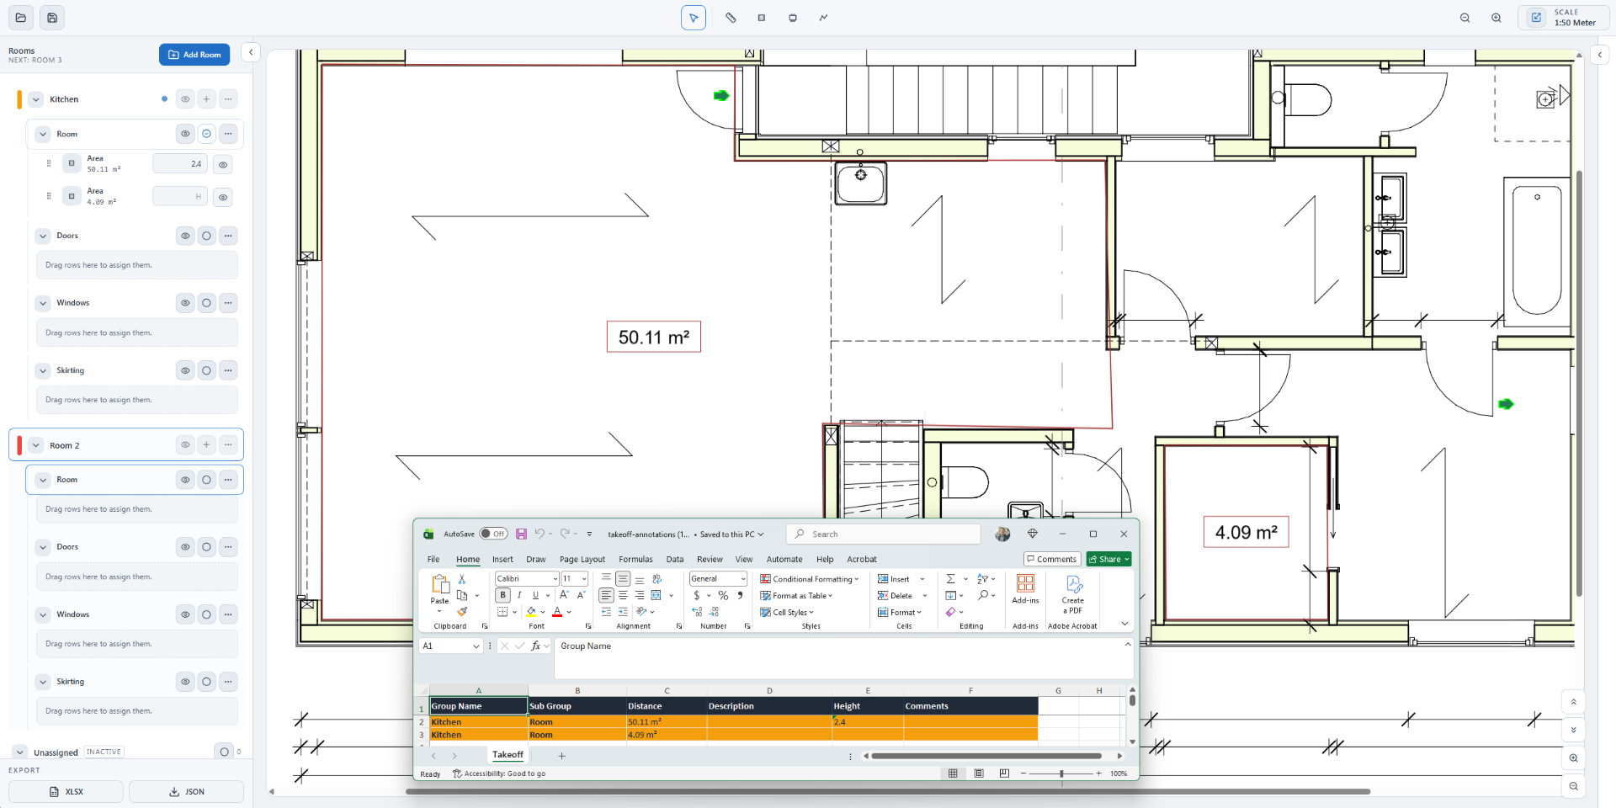Set Kitchen's Doors as active target
This screenshot has width=1616, height=808.
coord(206,236)
